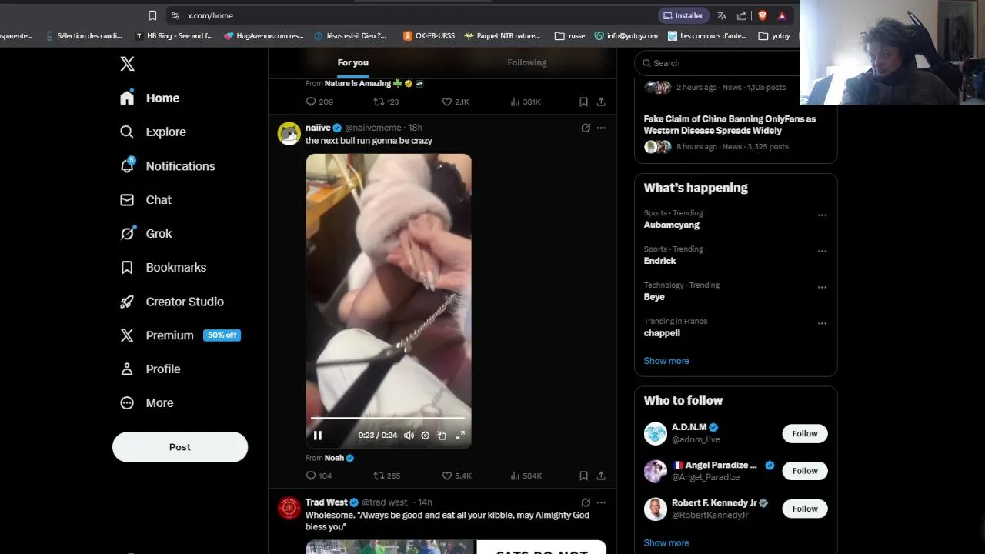
Task: Click Show more under What's happening
Action: click(x=666, y=361)
